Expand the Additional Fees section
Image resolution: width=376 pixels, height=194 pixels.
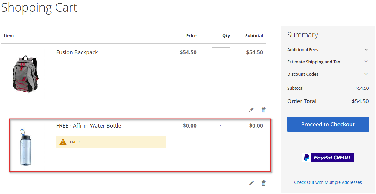point(328,50)
